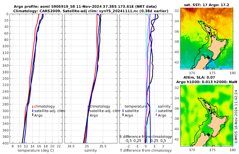Click the black Argo swatch in the temperature legend

click(33, 115)
